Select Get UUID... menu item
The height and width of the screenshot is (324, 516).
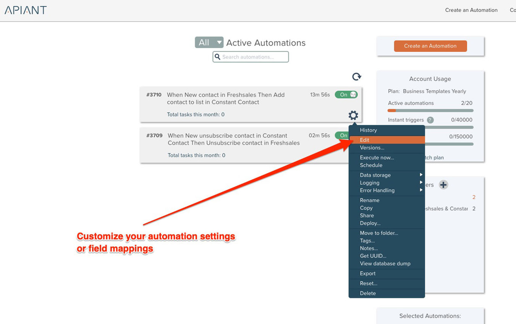click(387, 256)
